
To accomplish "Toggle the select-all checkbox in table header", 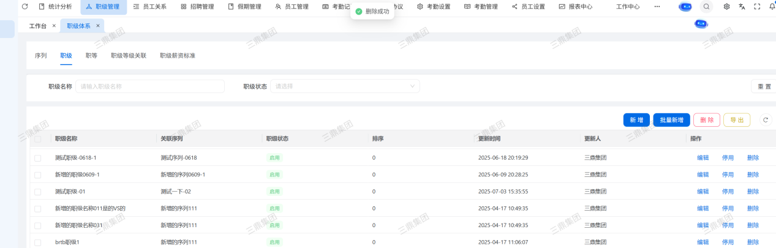I will pyautogui.click(x=38, y=139).
